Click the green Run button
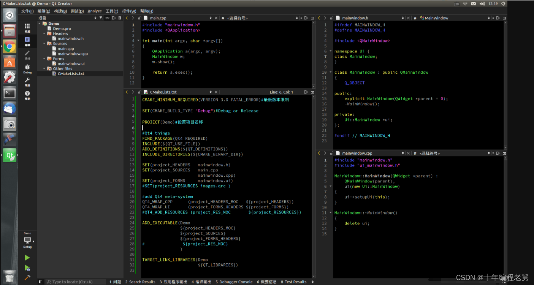 27,258
